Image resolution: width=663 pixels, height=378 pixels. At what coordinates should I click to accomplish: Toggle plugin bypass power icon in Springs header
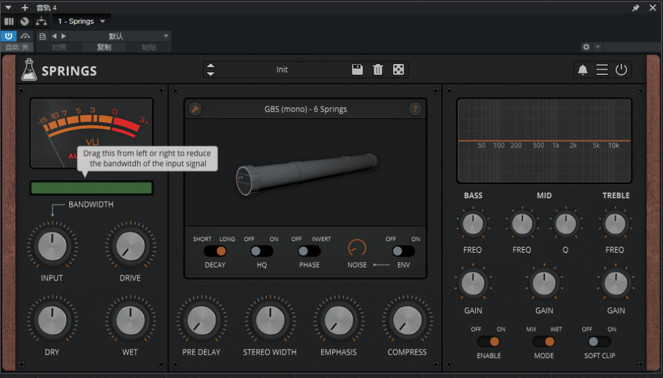(621, 70)
